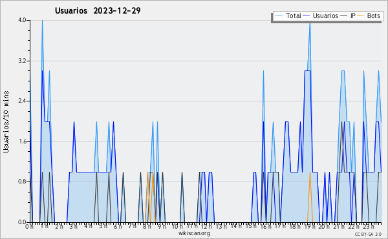388x239 pixels.
Task: Select the 'Bots' legend entry
Action: [369, 16]
